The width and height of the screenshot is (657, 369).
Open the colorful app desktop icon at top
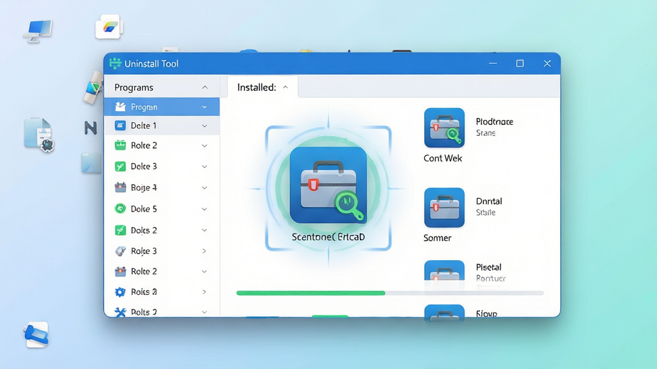click(109, 27)
